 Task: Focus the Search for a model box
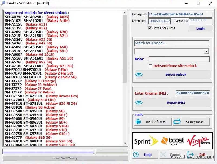click(172, 43)
